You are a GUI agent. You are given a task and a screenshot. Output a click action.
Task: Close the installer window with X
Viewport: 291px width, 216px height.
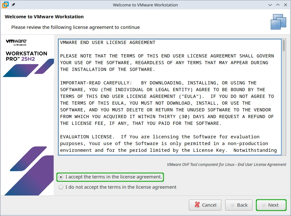tap(285, 5)
